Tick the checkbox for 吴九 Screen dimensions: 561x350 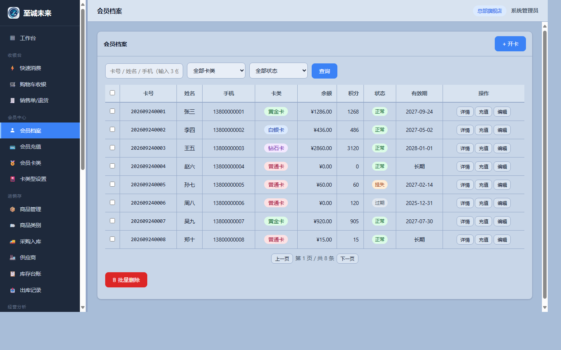[x=112, y=221]
